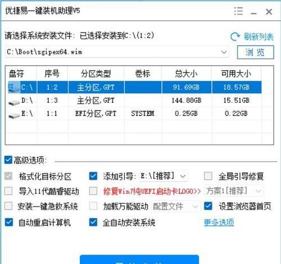Screen dimensions: 281x264
Task: Click the 浏览 browse button
Action: point(256,52)
